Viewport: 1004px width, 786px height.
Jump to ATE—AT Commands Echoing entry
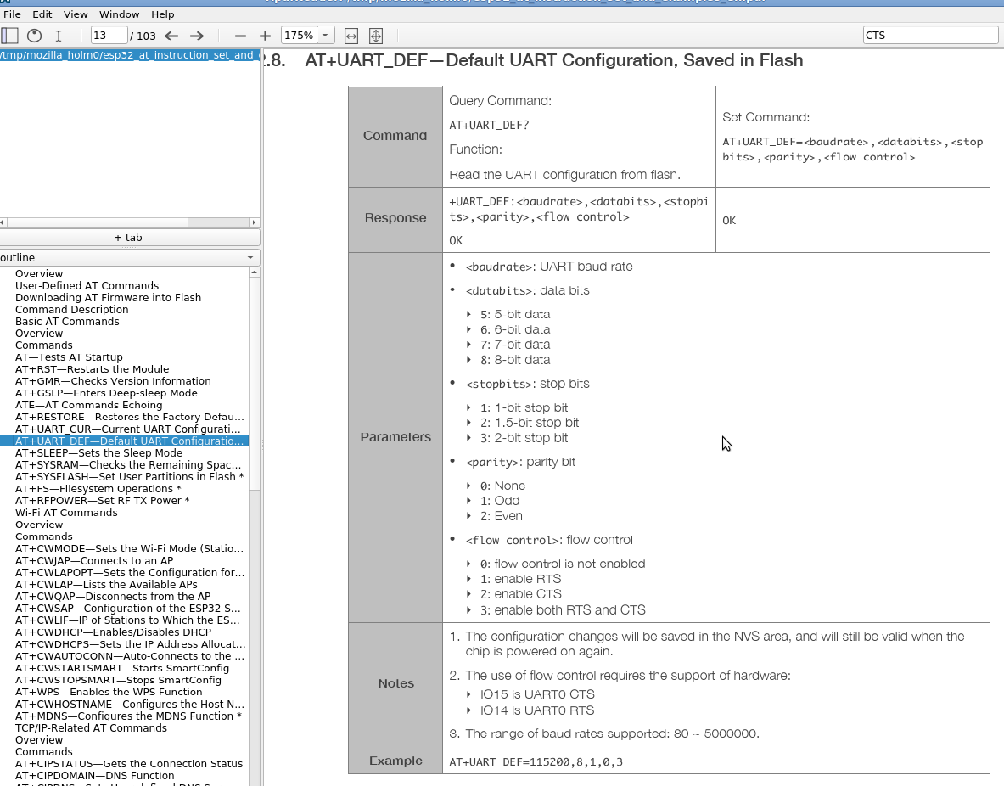[88, 405]
